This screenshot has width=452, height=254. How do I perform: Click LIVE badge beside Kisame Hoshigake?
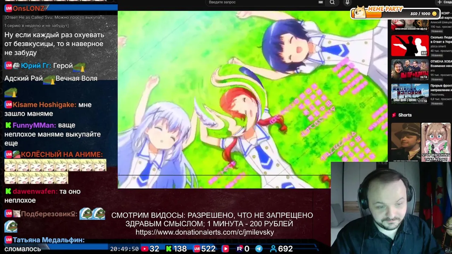(8, 105)
